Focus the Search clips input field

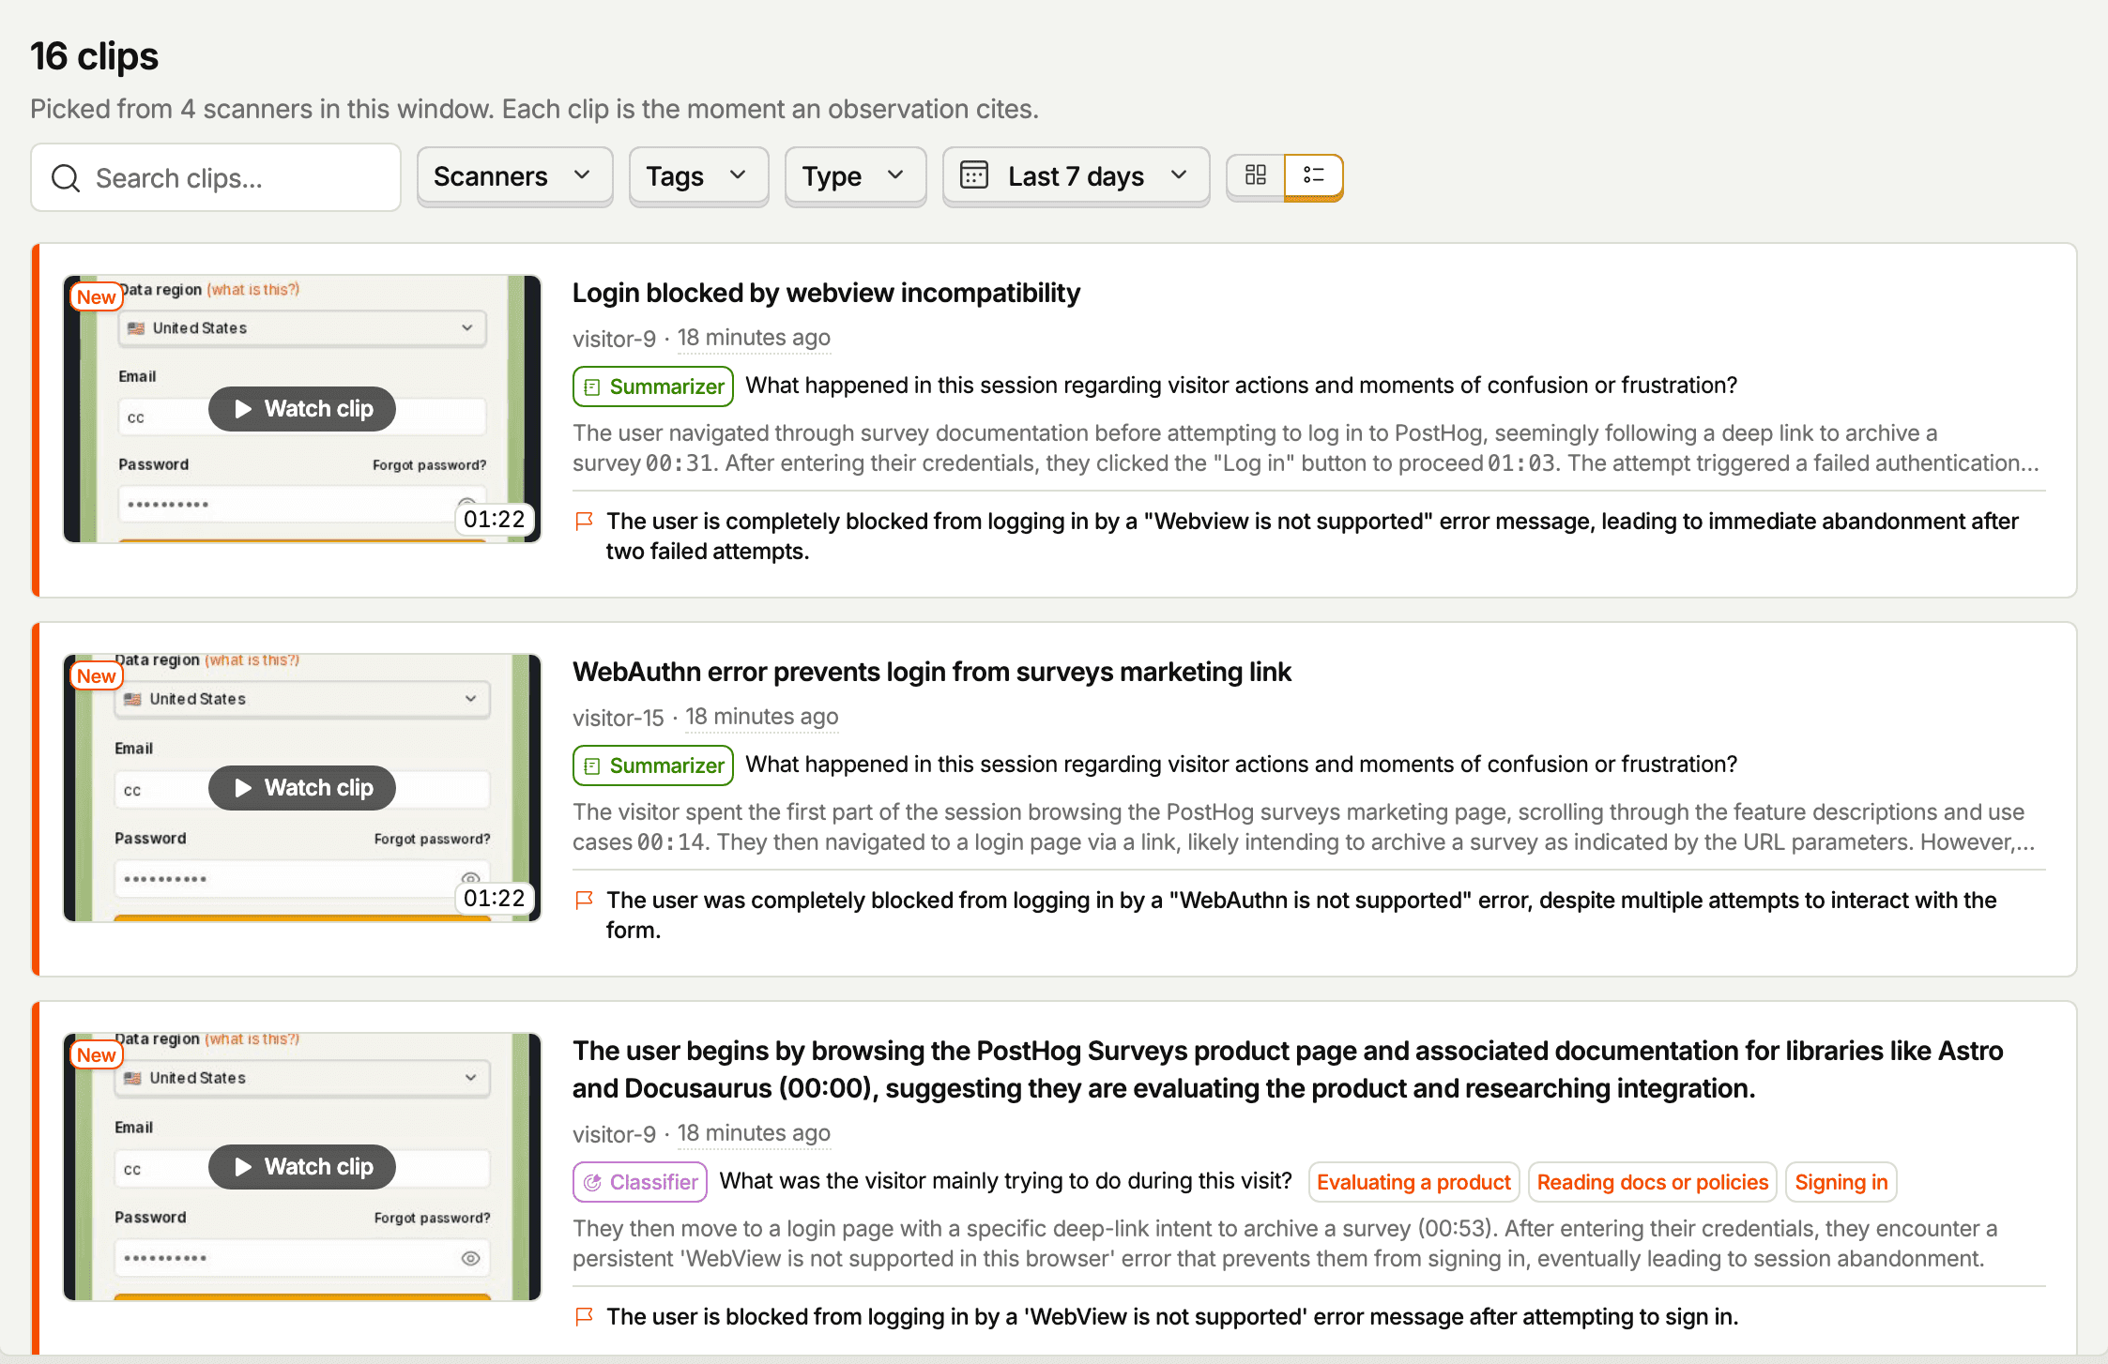pos(216,177)
